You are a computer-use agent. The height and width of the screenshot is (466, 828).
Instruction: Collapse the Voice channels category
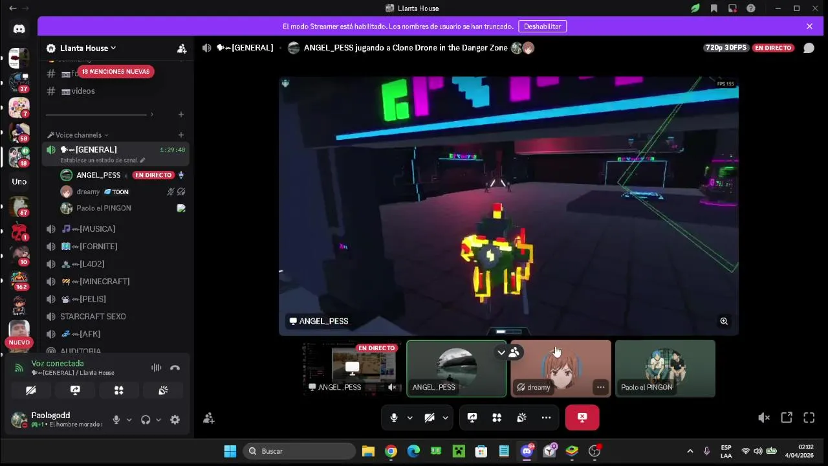[78, 135]
